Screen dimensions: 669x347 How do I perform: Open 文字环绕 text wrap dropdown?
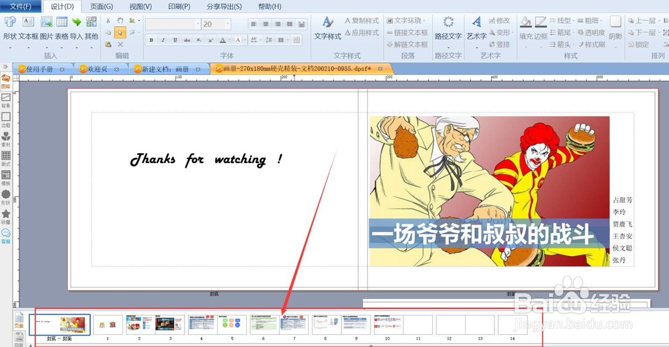coord(406,21)
